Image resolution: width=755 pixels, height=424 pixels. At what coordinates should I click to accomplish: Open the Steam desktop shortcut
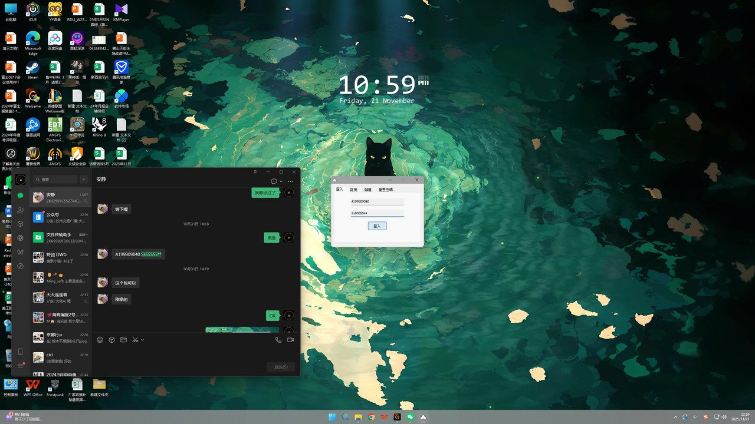click(x=32, y=70)
